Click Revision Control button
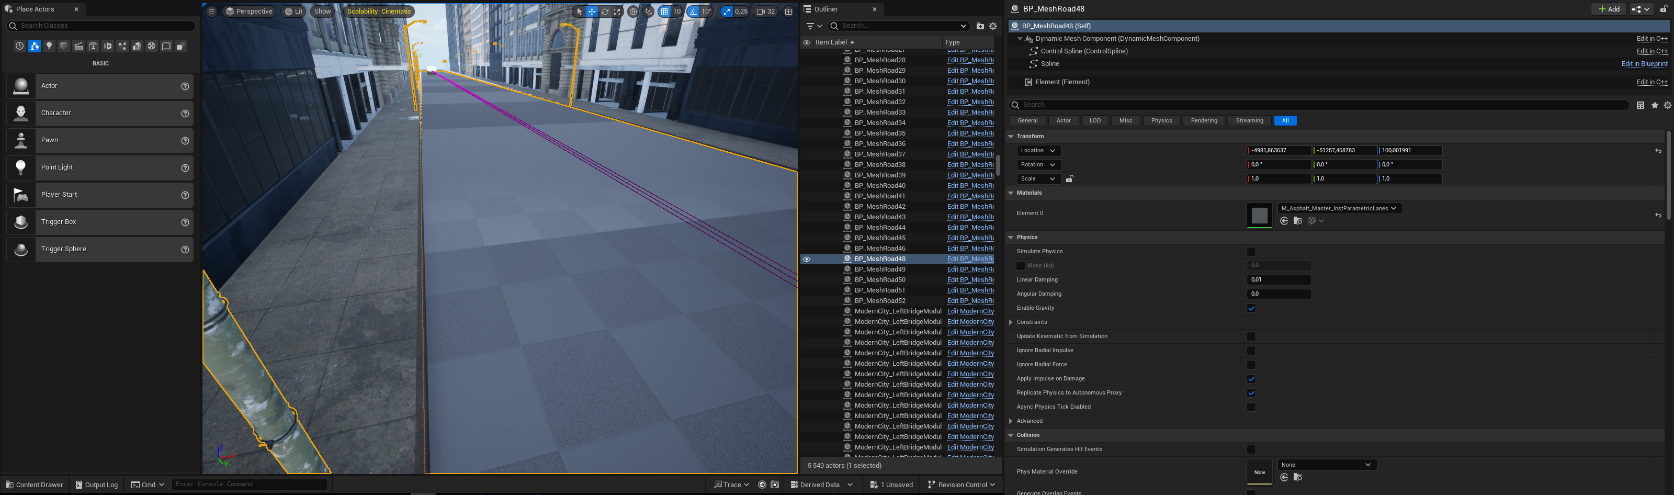Image resolution: width=1674 pixels, height=495 pixels. (x=961, y=485)
